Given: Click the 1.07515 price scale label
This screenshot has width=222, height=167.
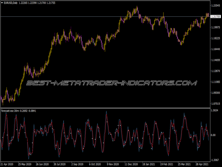Looking at the screenshot, I should [215, 104].
